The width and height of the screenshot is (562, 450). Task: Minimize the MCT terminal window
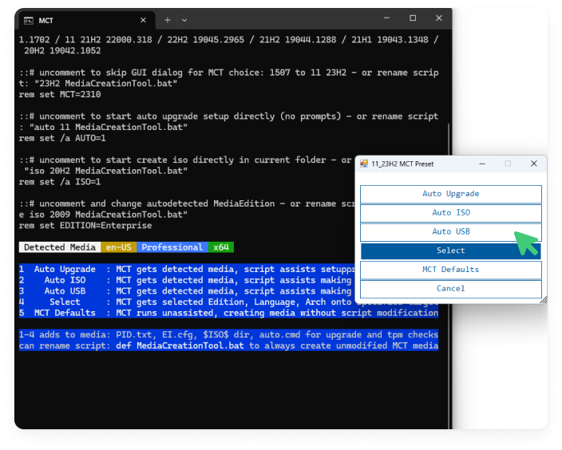pos(386,18)
